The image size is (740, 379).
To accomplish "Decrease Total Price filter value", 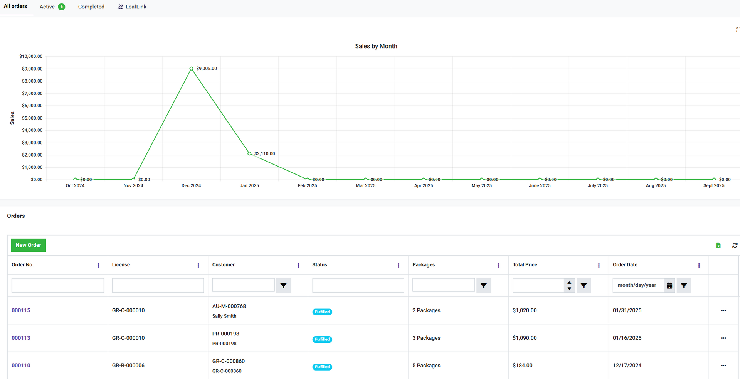I will [569, 288].
